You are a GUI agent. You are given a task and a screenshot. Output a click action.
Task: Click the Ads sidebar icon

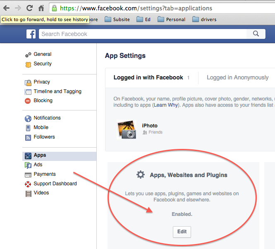click(28, 165)
